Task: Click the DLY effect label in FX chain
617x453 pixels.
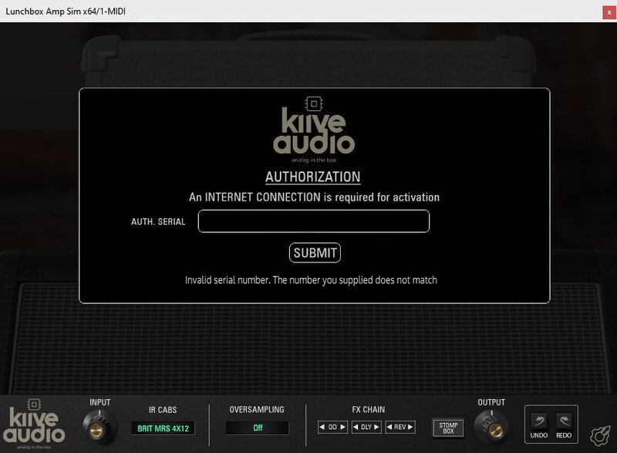Action: (x=366, y=427)
